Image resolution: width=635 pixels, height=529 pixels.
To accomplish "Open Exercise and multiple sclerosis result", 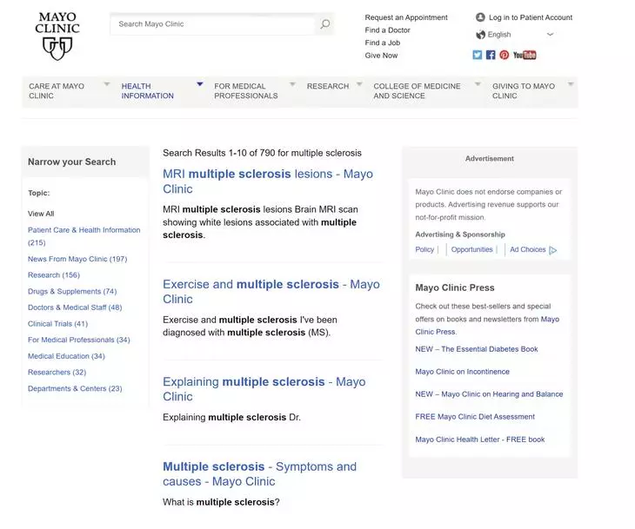I will 271,292.
